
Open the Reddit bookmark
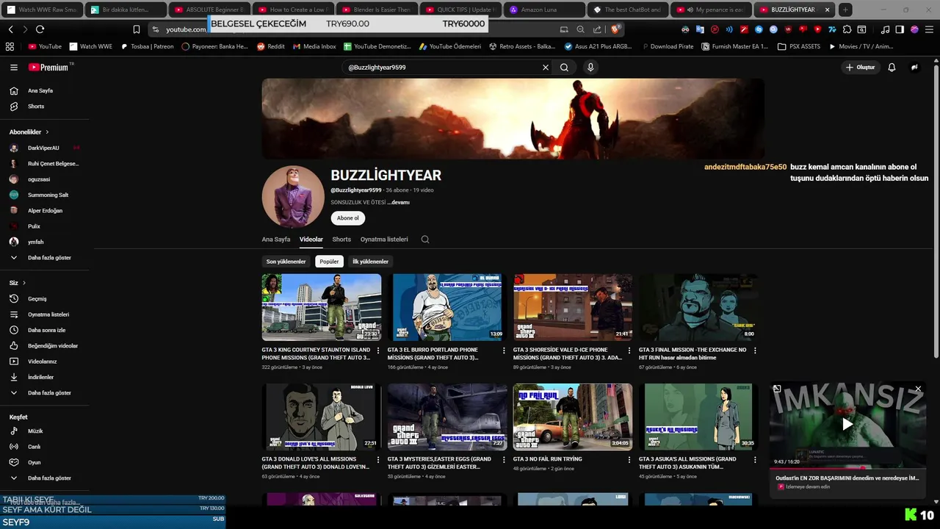[x=271, y=46]
